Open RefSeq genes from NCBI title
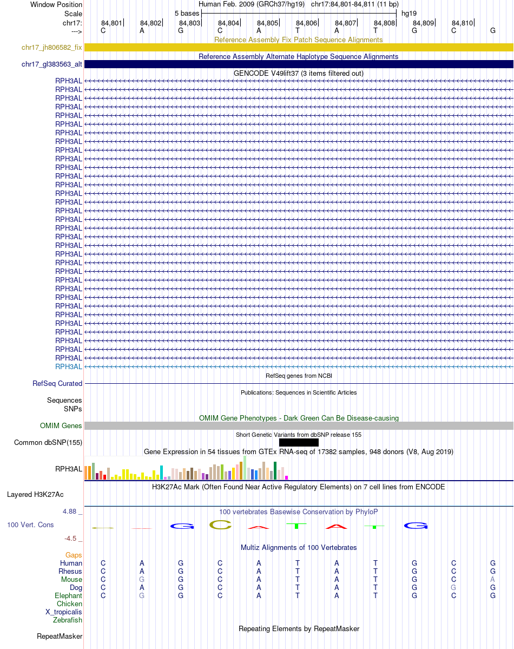The image size is (514, 649). 298,376
